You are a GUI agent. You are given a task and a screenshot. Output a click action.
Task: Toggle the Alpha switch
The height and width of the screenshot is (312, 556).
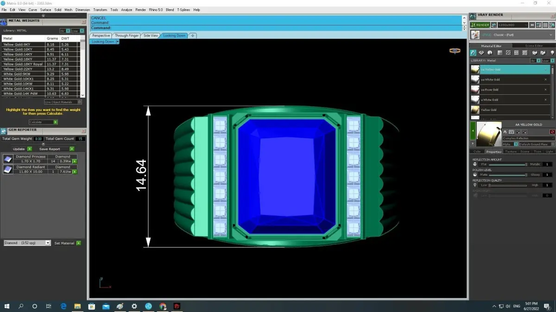[510, 144]
